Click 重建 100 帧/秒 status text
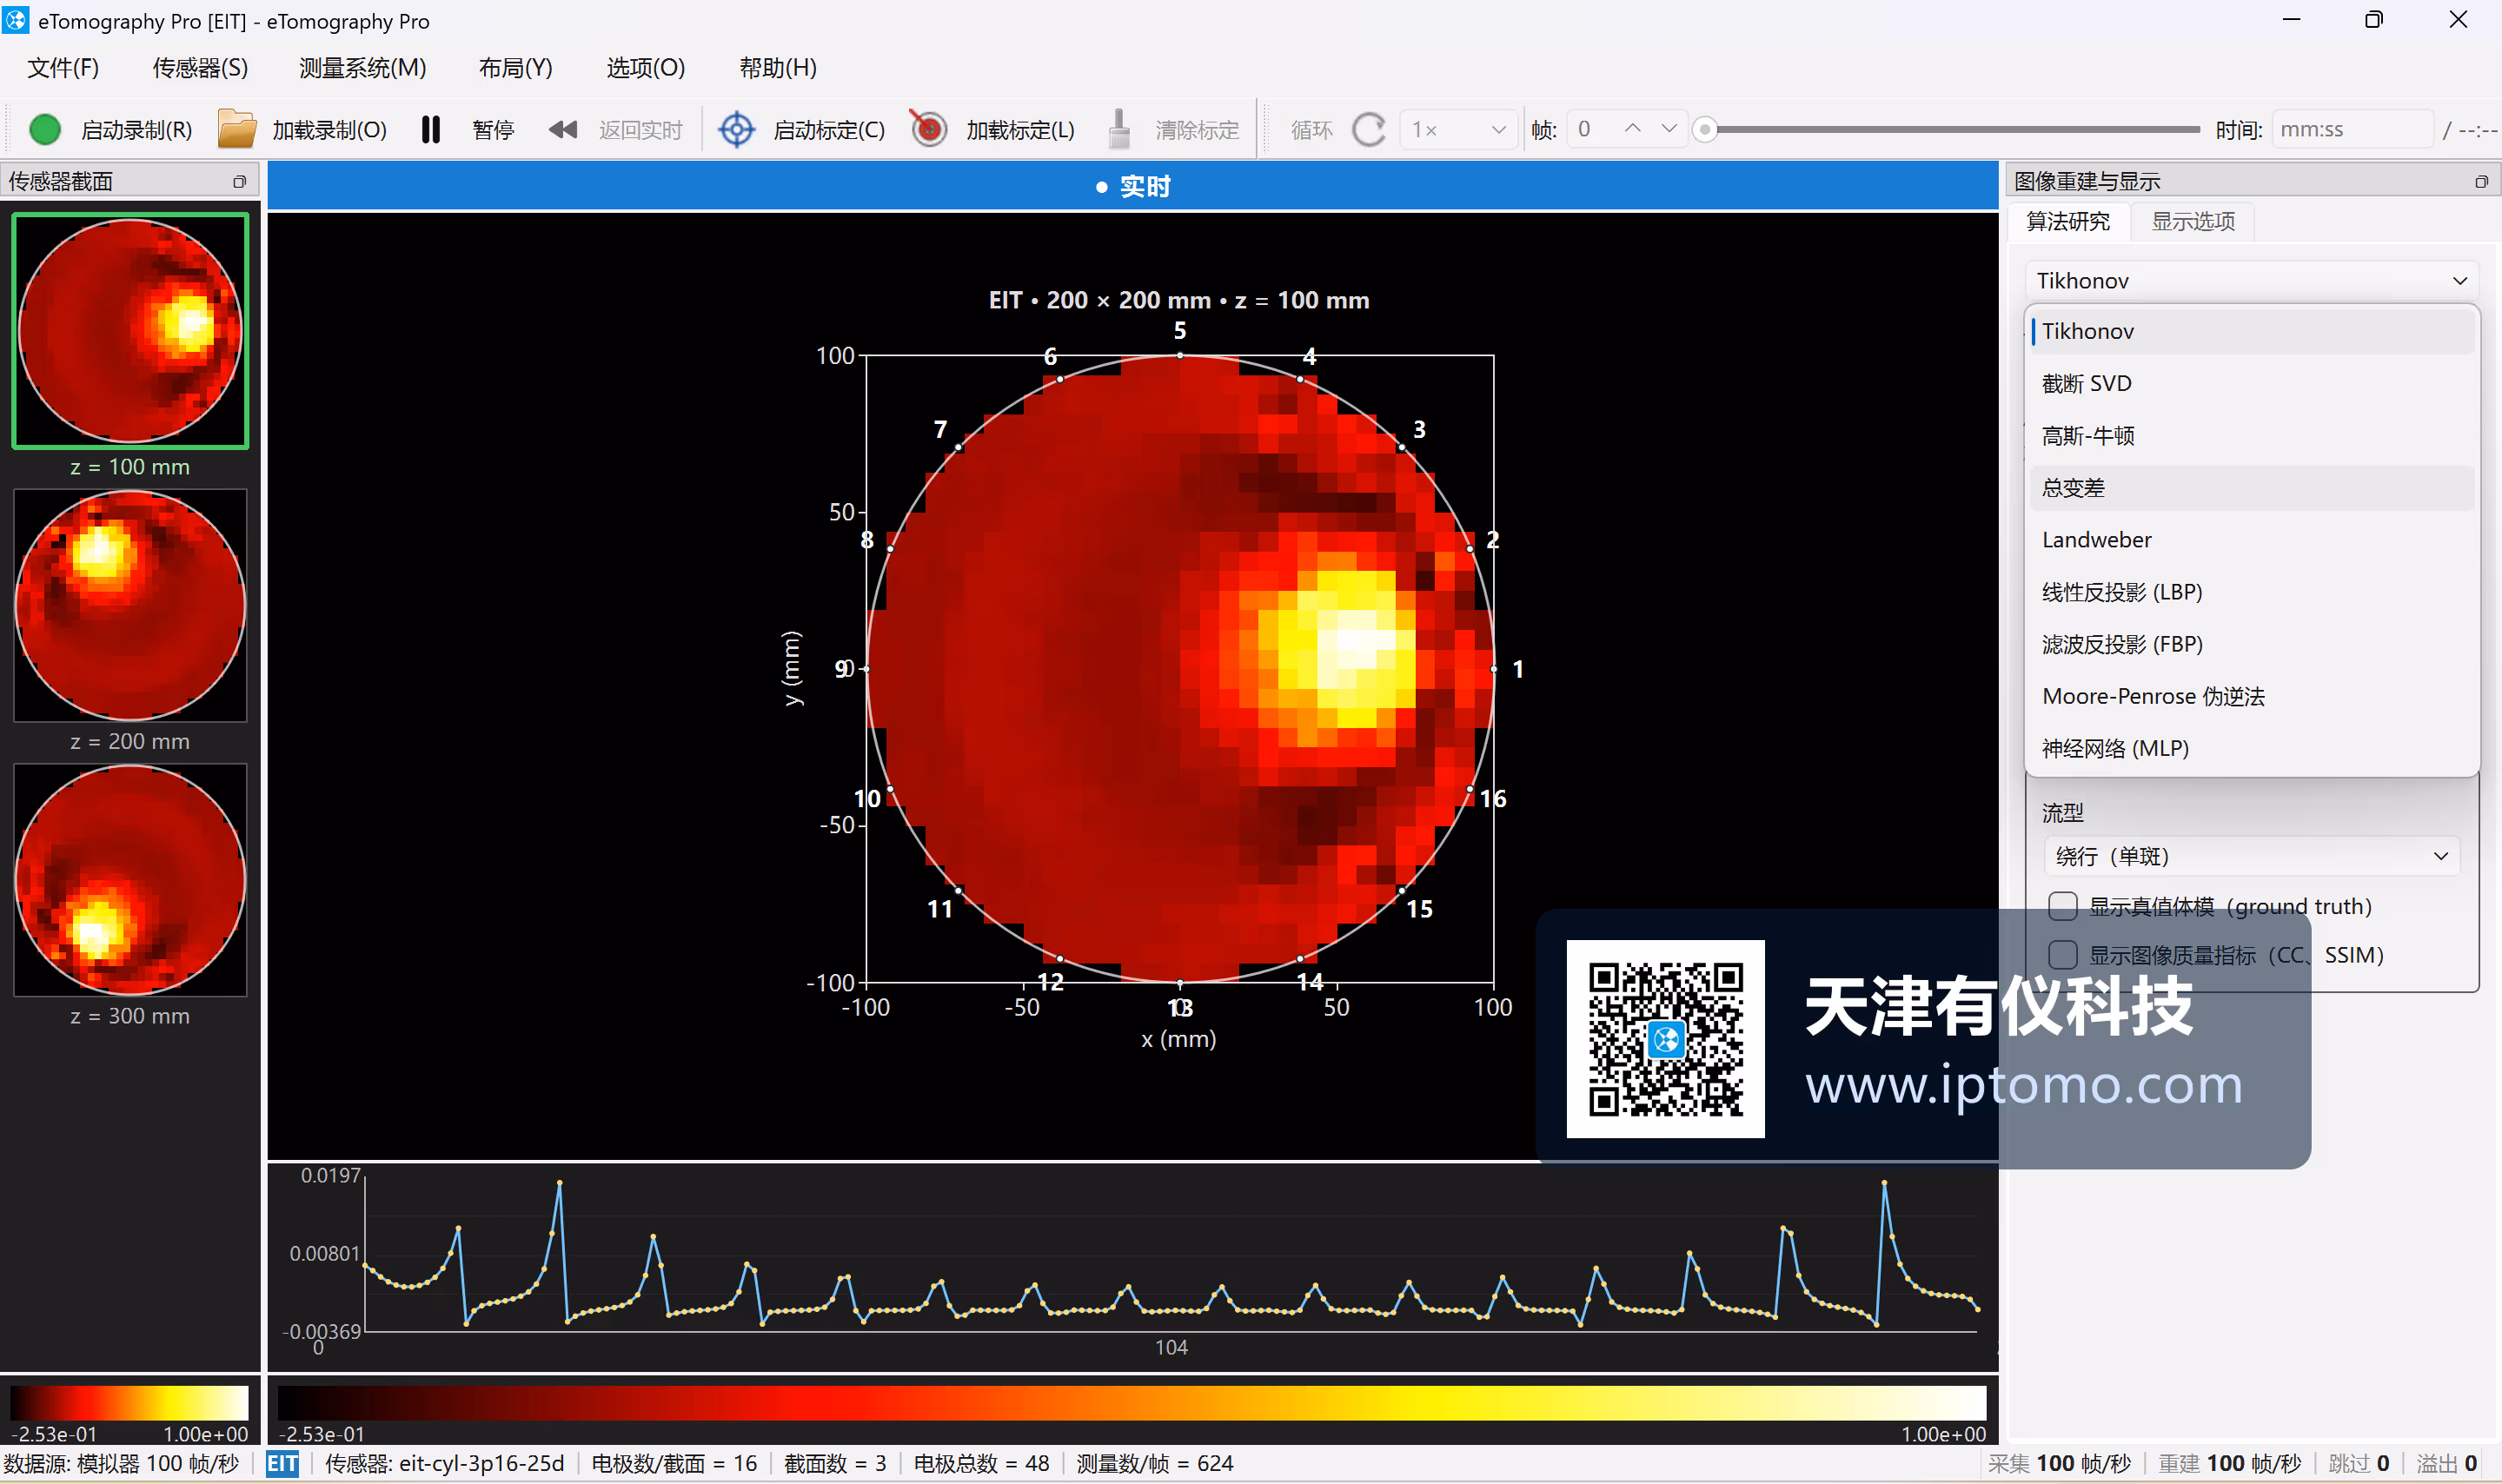The width and height of the screenshot is (2502, 1484). pyautogui.click(x=2229, y=1464)
